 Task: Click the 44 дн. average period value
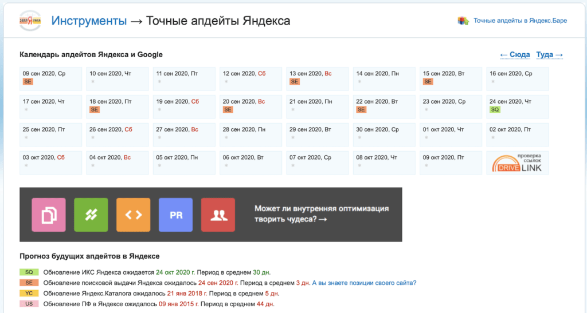coord(265,304)
